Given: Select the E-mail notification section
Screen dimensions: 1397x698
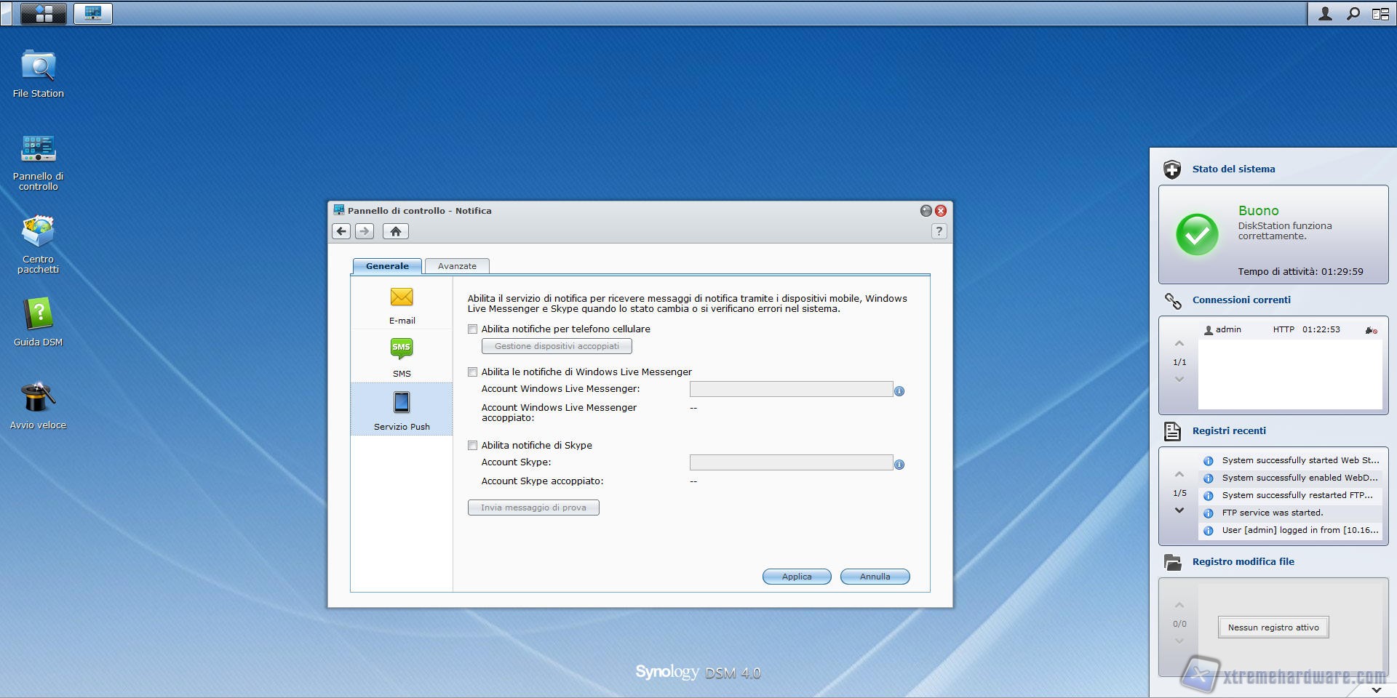Looking at the screenshot, I should coord(402,304).
